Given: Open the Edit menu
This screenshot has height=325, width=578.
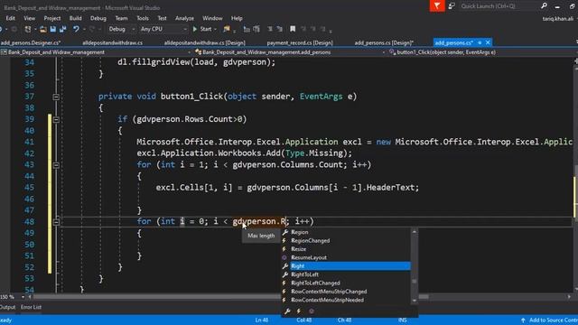Looking at the screenshot, I should pos(10,18).
